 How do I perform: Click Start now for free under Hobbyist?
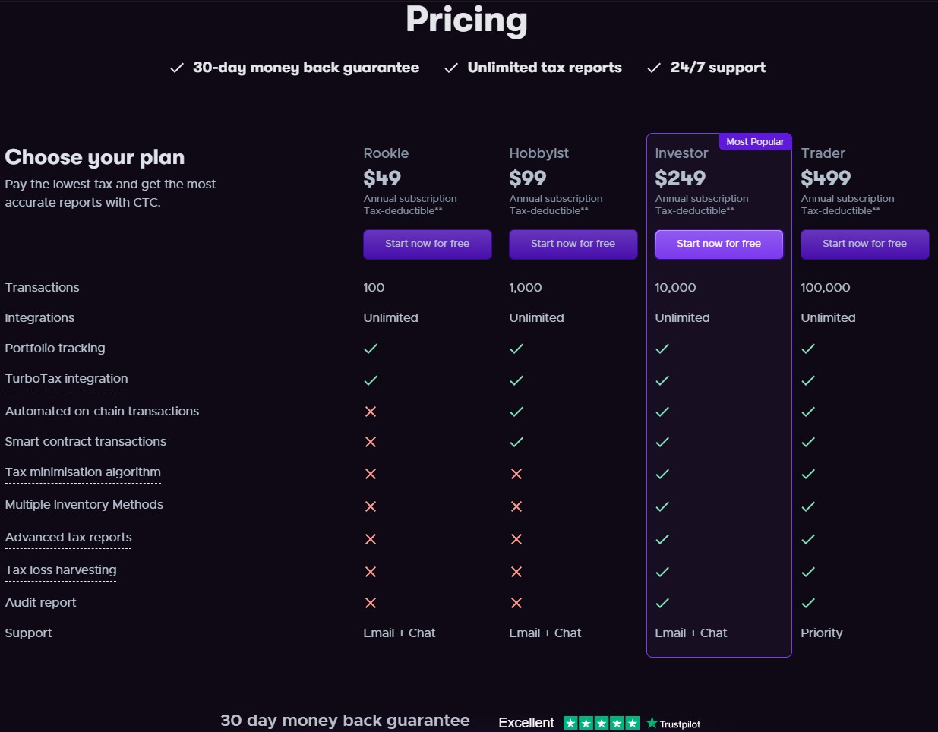[x=573, y=244]
